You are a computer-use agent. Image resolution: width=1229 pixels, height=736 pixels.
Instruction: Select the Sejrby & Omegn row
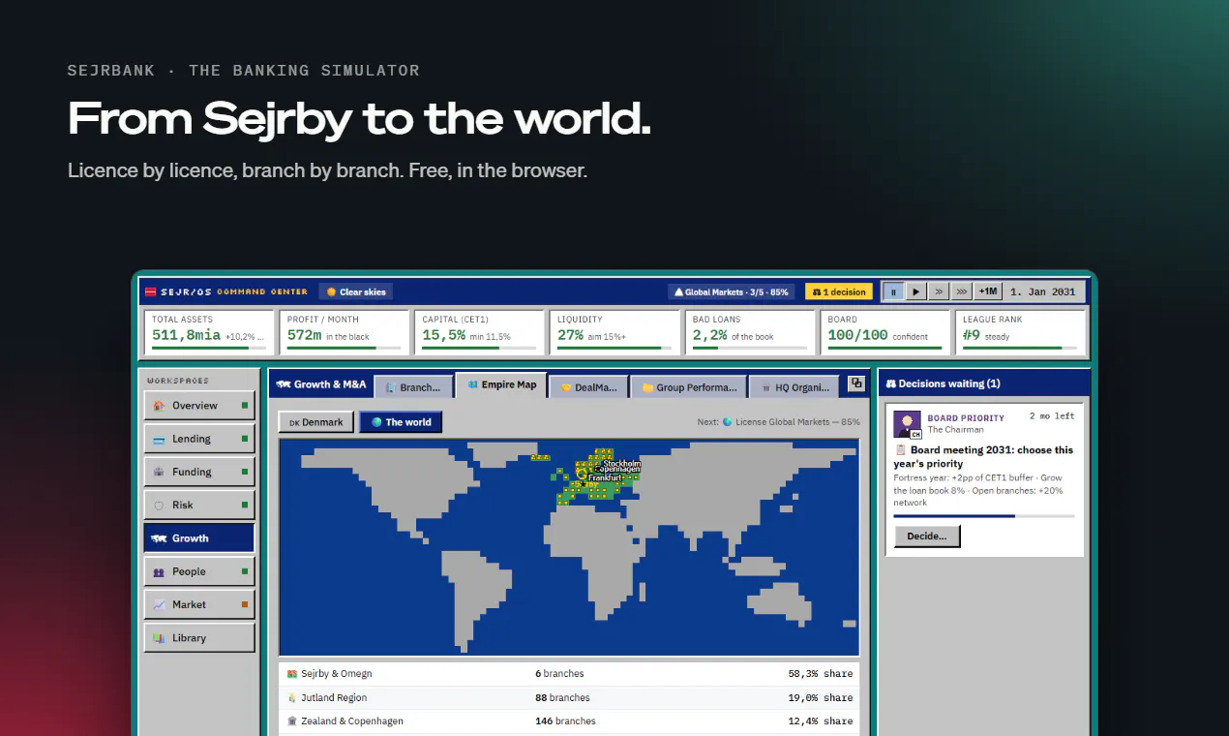pyautogui.click(x=569, y=673)
